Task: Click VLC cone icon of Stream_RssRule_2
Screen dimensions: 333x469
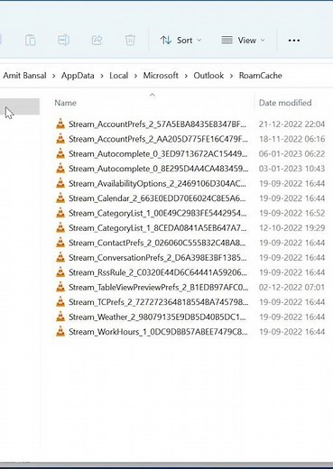Action: click(x=60, y=272)
